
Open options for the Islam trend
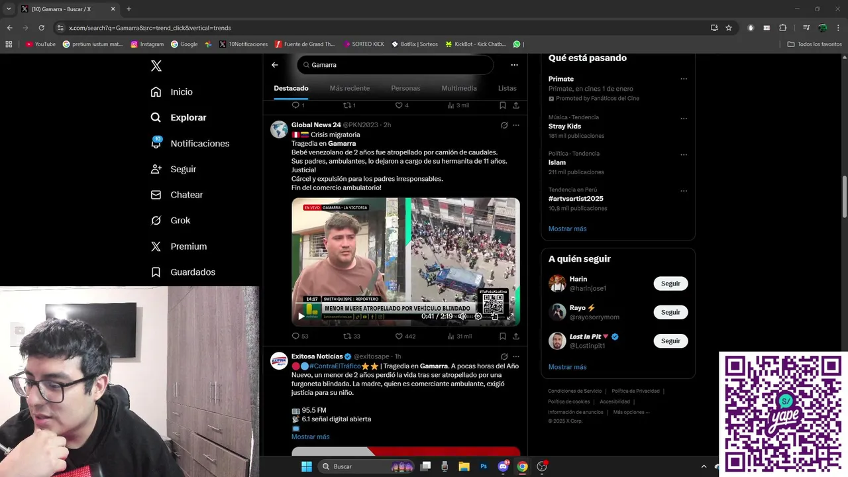(x=684, y=155)
